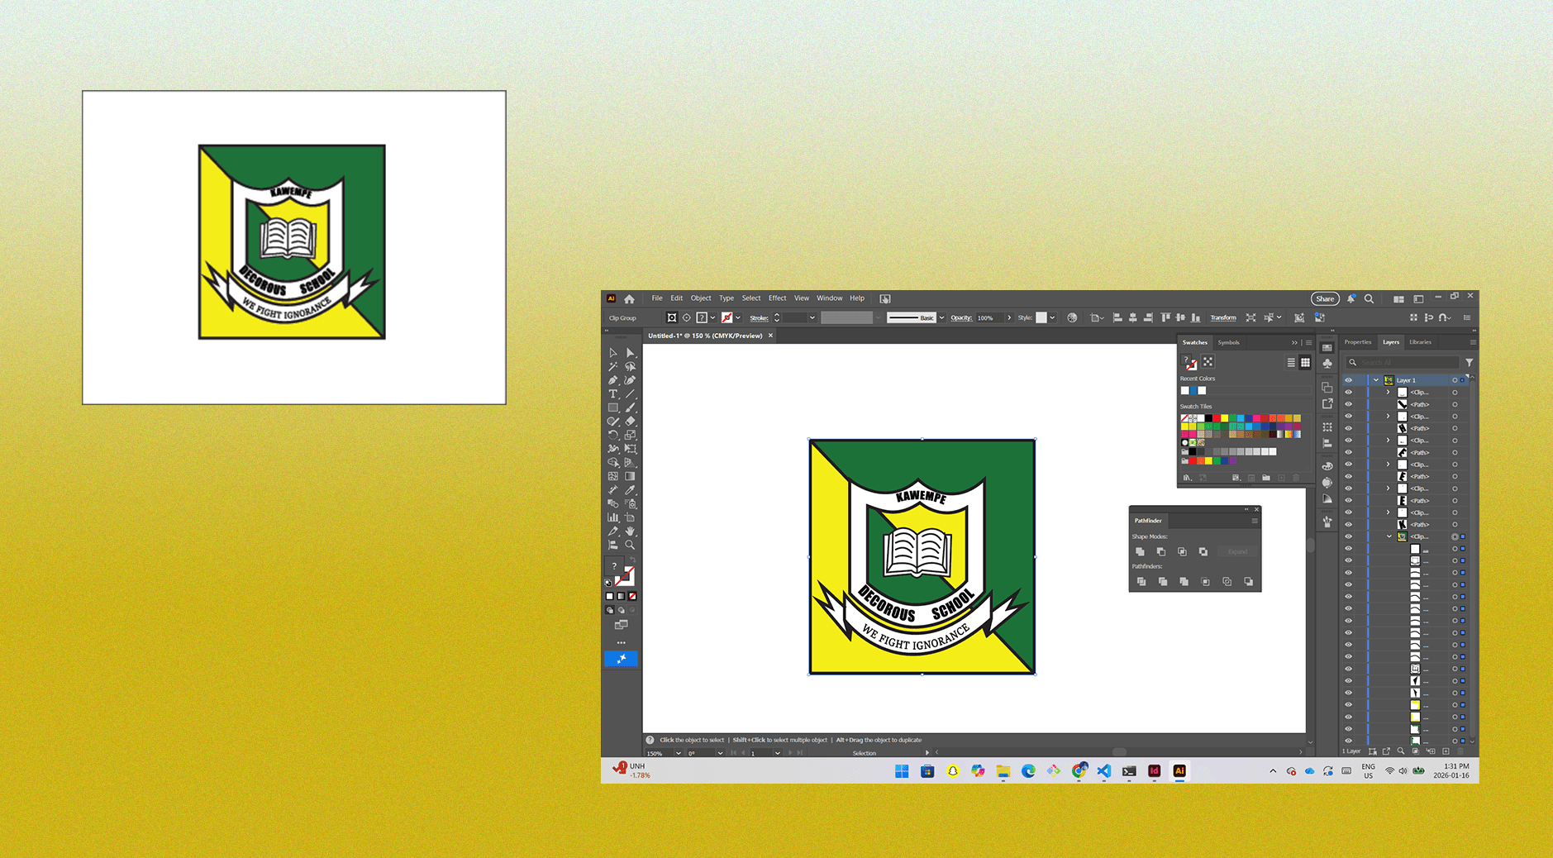The height and width of the screenshot is (858, 1553).
Task: Activate the Zoom tool in toolbar
Action: click(630, 545)
